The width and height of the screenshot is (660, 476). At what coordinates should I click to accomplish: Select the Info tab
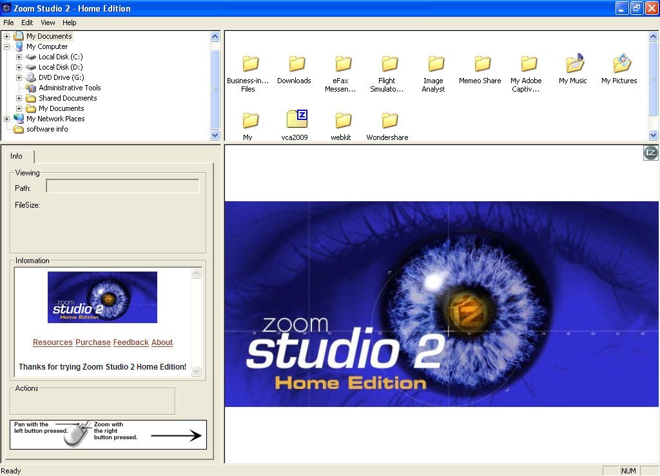17,156
